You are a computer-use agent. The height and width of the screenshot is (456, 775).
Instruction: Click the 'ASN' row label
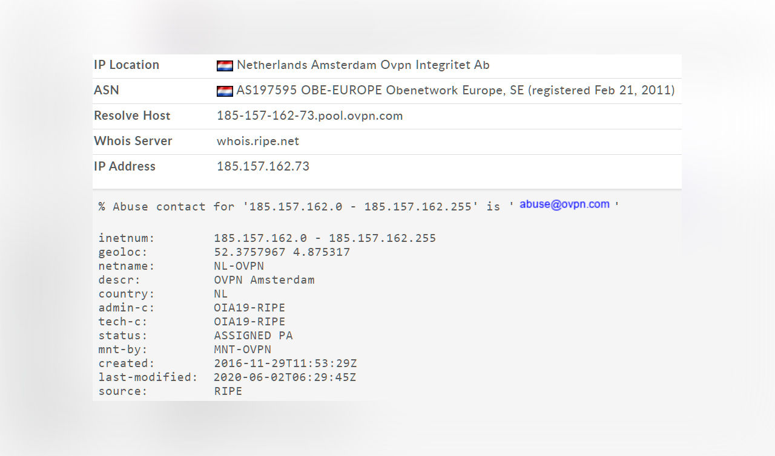point(107,90)
